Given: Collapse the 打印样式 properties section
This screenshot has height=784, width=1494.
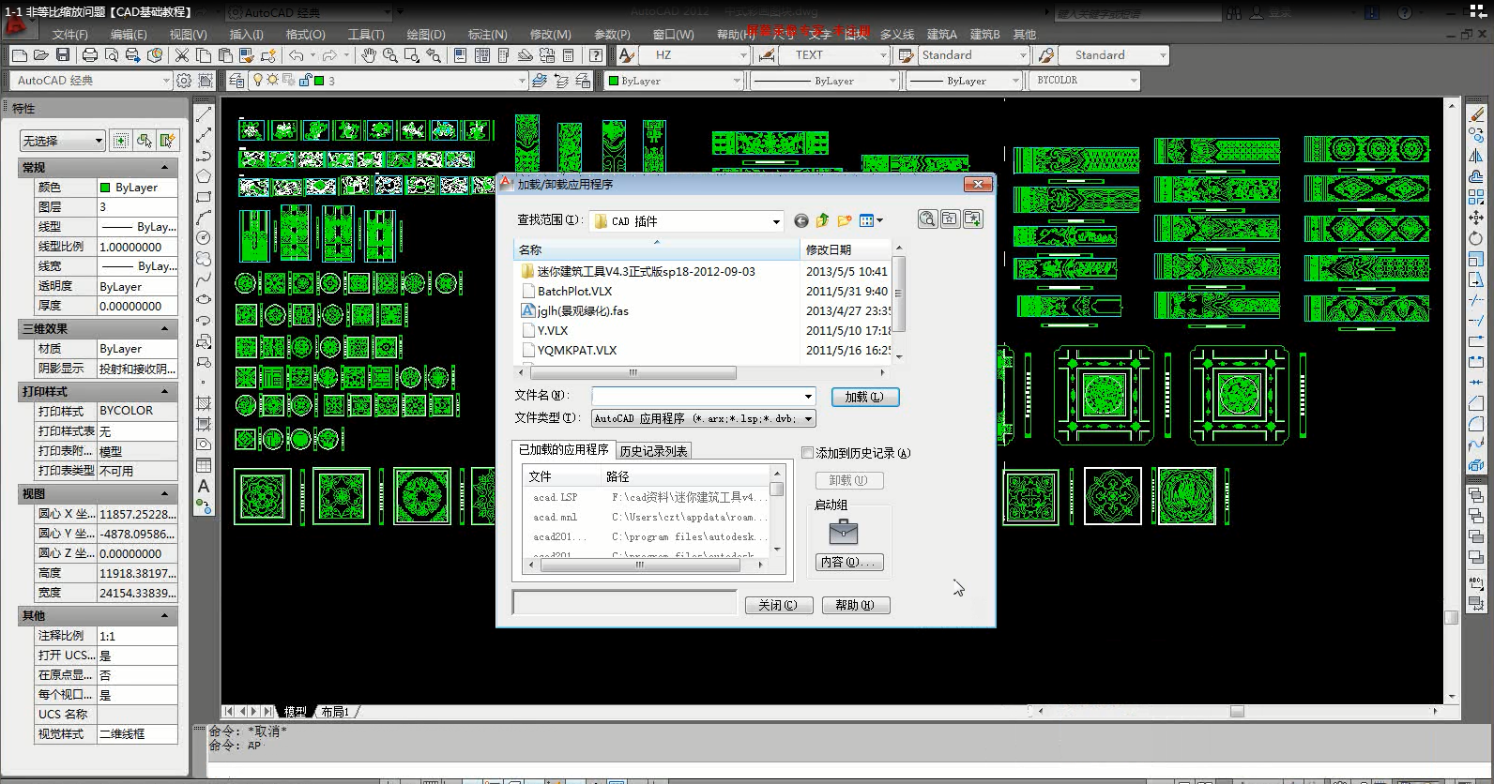Looking at the screenshot, I should (x=165, y=391).
